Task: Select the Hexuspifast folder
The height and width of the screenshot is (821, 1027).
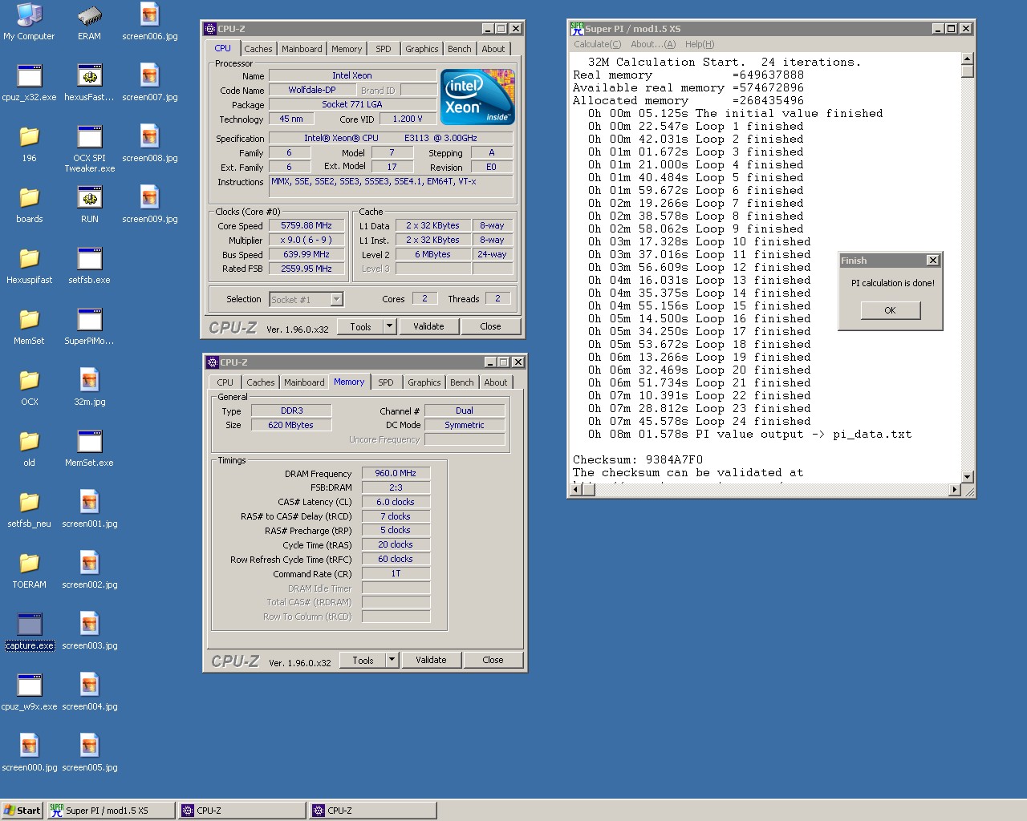Action: [x=29, y=265]
